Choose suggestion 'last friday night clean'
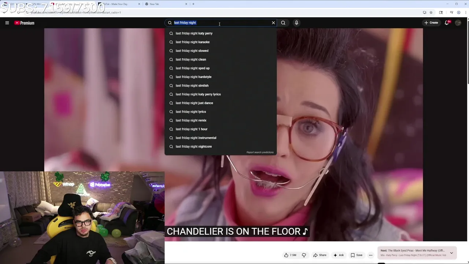Image resolution: width=469 pixels, height=264 pixels. point(221,59)
